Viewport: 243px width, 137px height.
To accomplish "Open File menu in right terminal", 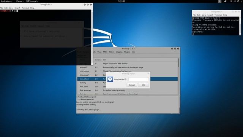I will point(194,15).
